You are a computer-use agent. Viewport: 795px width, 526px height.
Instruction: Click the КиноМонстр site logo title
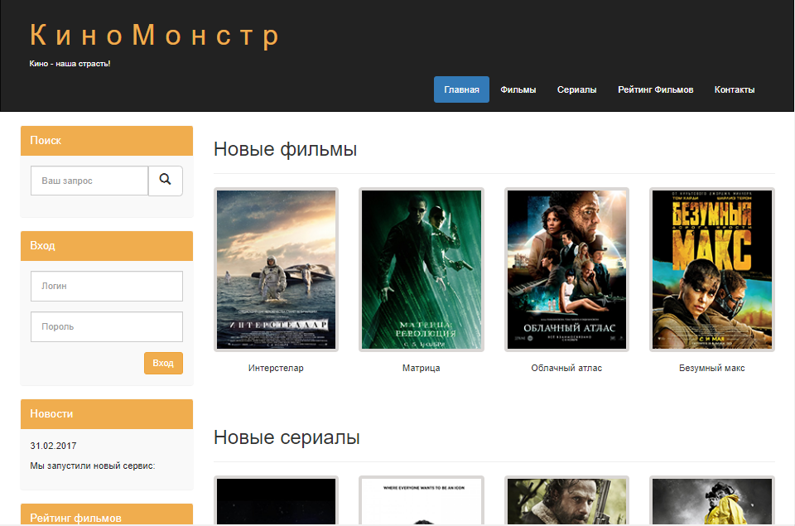pos(154,35)
